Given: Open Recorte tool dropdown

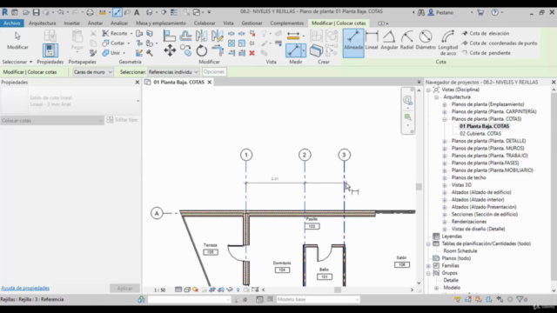Looking at the screenshot, I should click(x=131, y=33).
